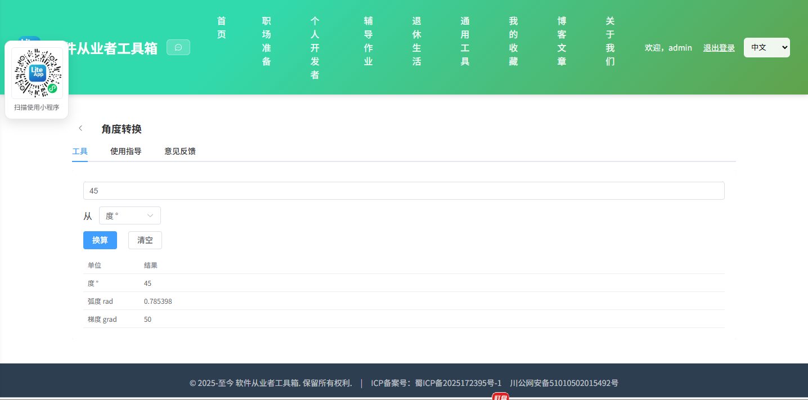Click the 弧度 rad unit label
The height and width of the screenshot is (400, 808).
(x=100, y=302)
